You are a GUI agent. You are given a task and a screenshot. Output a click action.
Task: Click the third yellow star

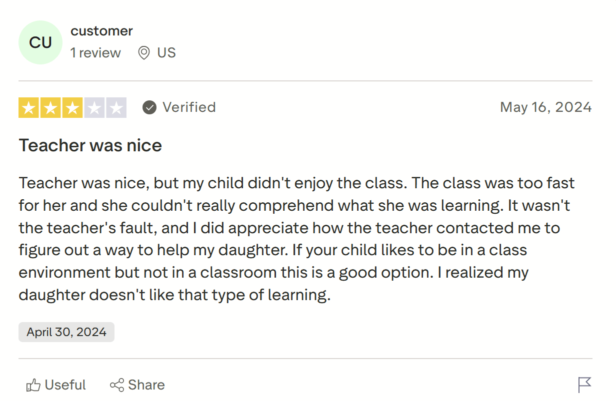click(x=72, y=107)
